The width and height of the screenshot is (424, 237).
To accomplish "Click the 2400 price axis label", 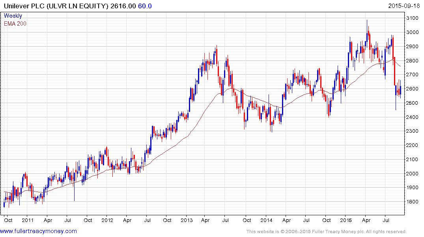I will pos(413,117).
